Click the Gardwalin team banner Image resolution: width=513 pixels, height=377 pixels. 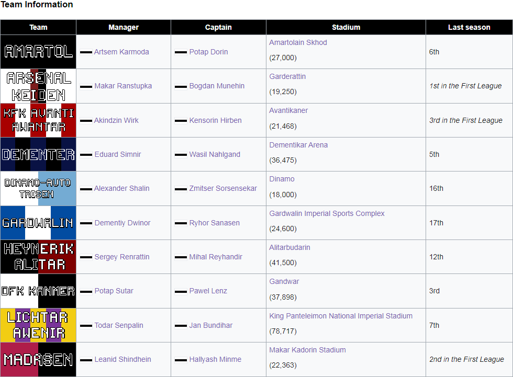point(38,223)
